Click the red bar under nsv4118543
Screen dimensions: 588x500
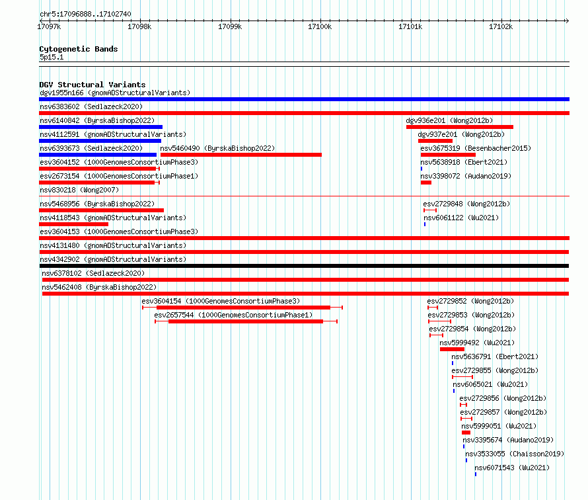(74, 224)
